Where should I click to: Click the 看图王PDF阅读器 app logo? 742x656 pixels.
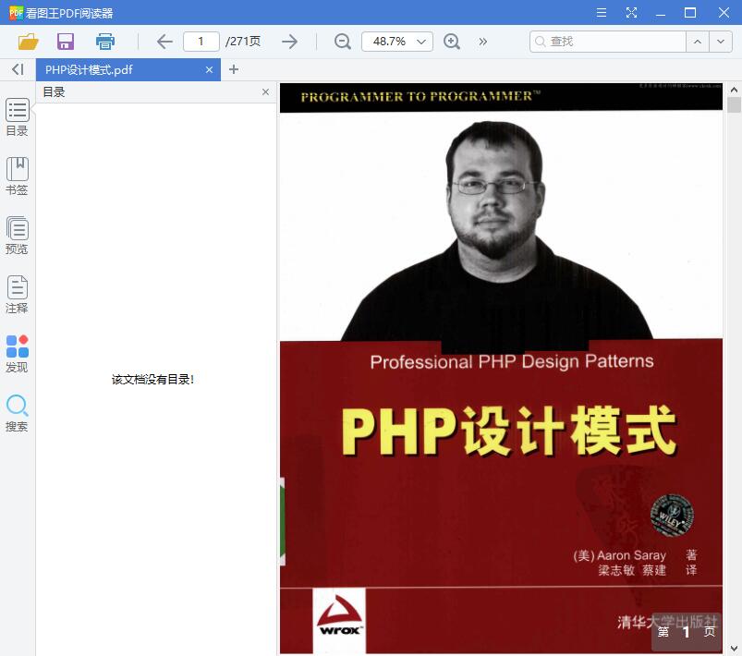pos(16,13)
